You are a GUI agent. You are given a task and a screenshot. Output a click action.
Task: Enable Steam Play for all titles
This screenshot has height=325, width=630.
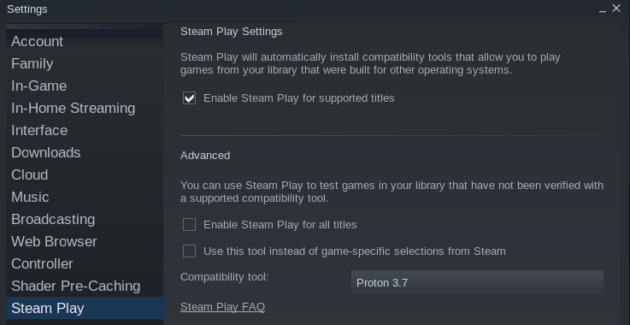point(189,224)
